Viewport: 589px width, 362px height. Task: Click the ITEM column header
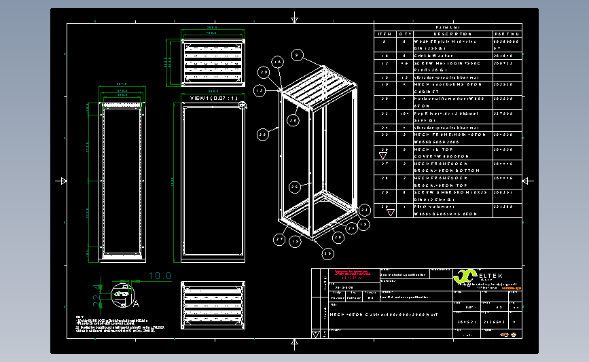point(385,34)
